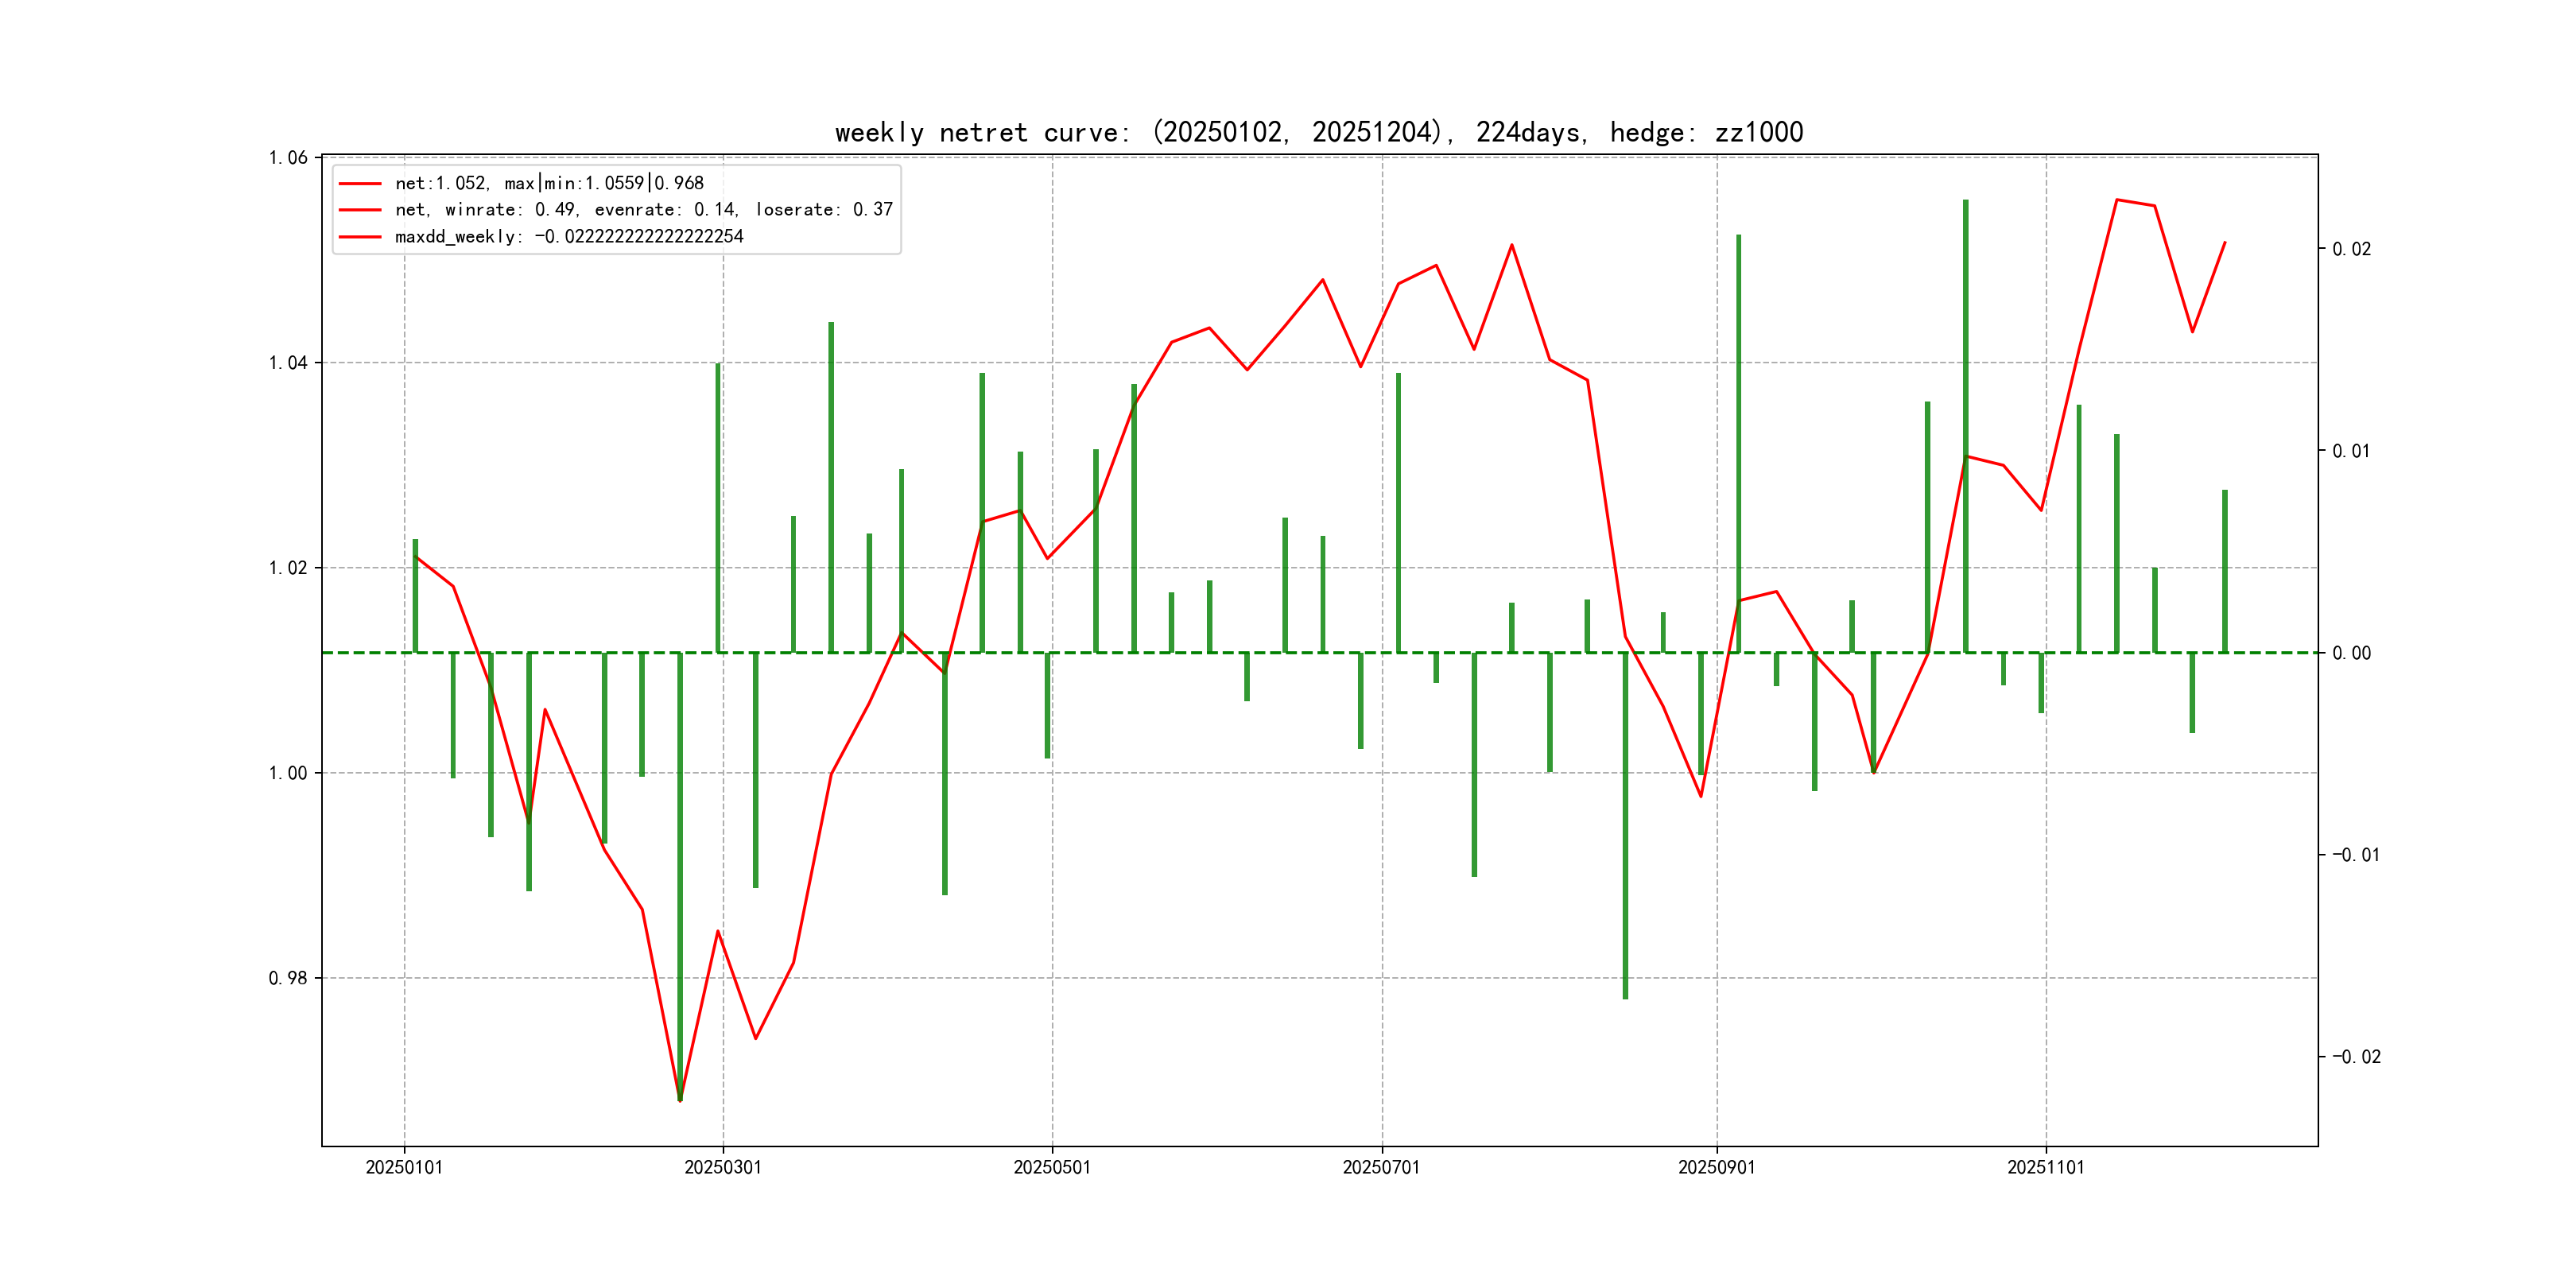Click the 20250701 x-axis date label
This screenshot has height=1288, width=2576.
point(1381,1167)
